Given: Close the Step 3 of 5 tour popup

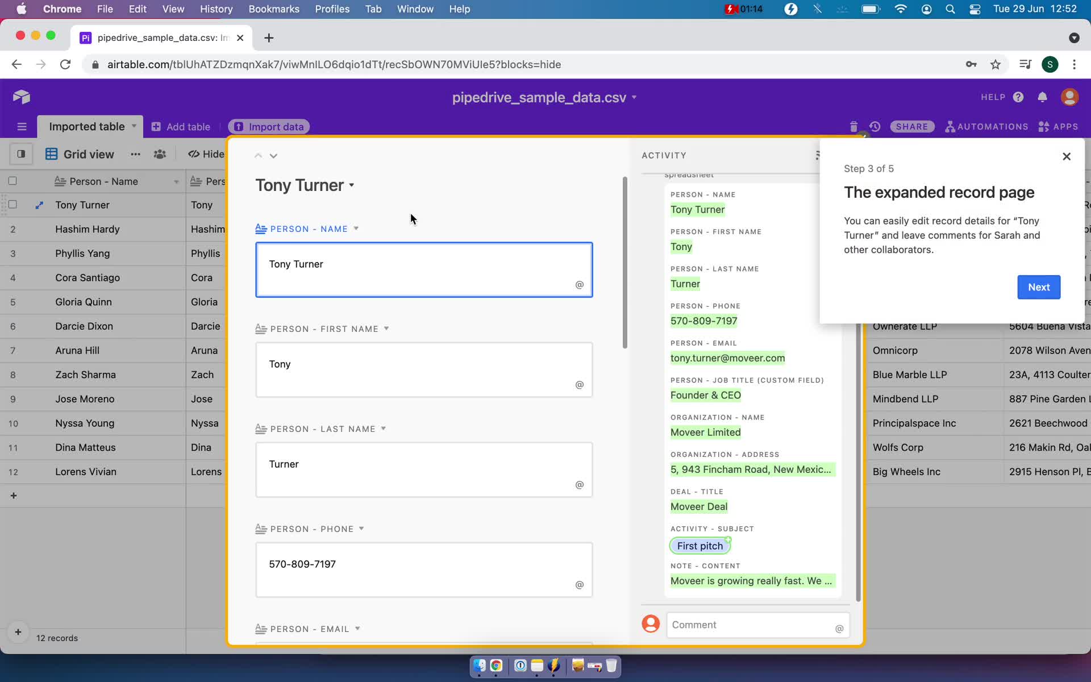Looking at the screenshot, I should [1067, 156].
